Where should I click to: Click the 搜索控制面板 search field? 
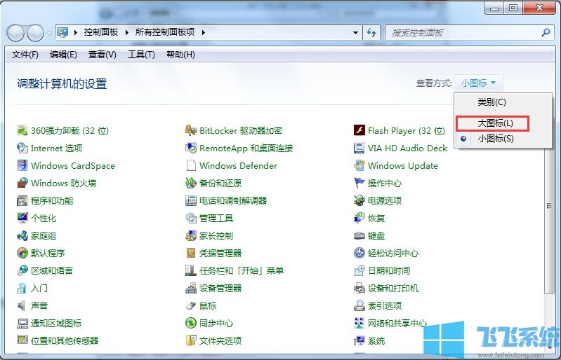pos(463,32)
